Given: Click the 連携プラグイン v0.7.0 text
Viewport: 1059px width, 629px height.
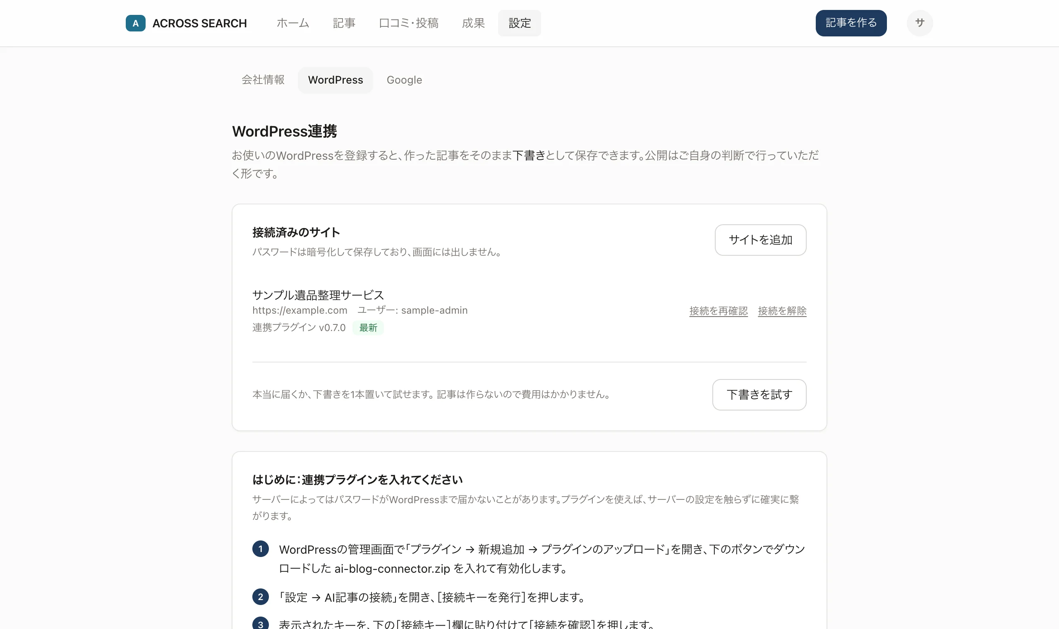Looking at the screenshot, I should (299, 328).
